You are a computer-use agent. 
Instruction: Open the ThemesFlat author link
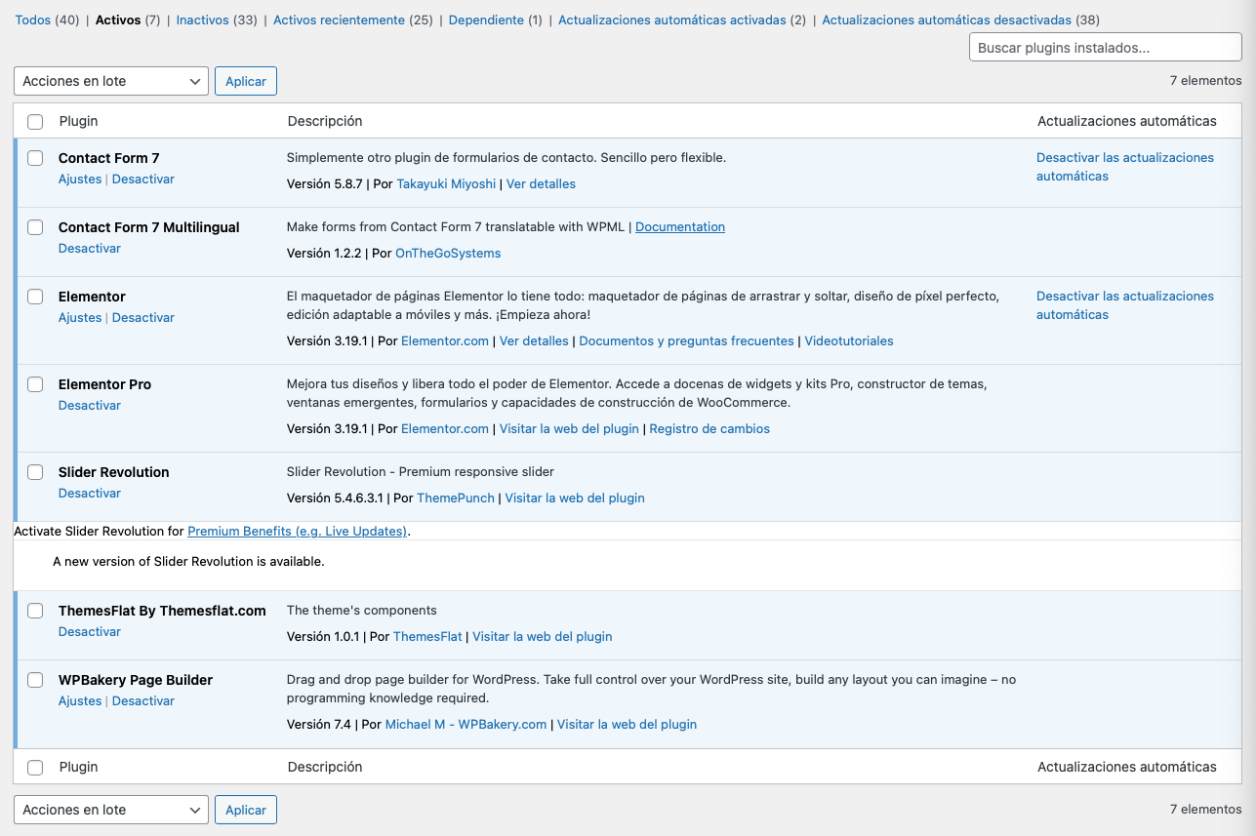[427, 637]
